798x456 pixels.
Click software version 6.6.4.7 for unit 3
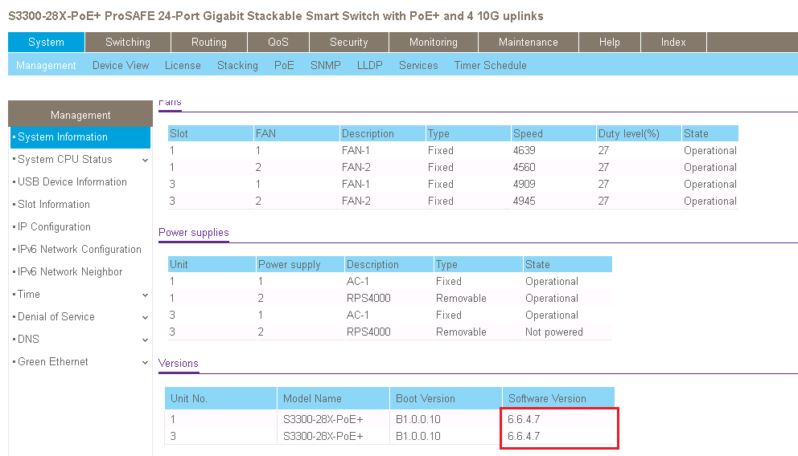coord(524,436)
